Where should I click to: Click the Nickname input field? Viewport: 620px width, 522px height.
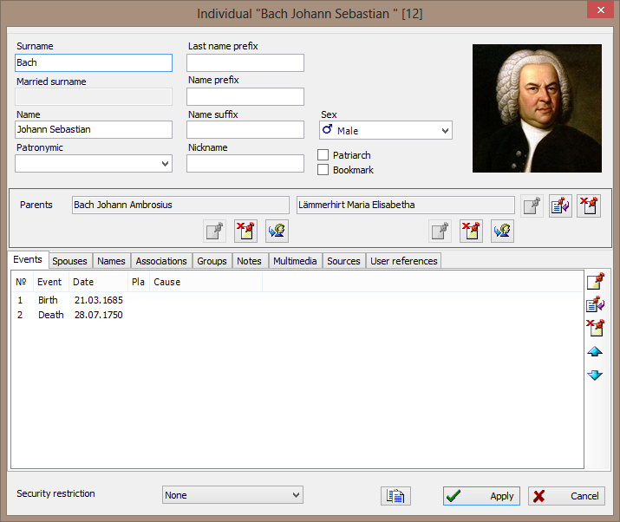point(245,164)
